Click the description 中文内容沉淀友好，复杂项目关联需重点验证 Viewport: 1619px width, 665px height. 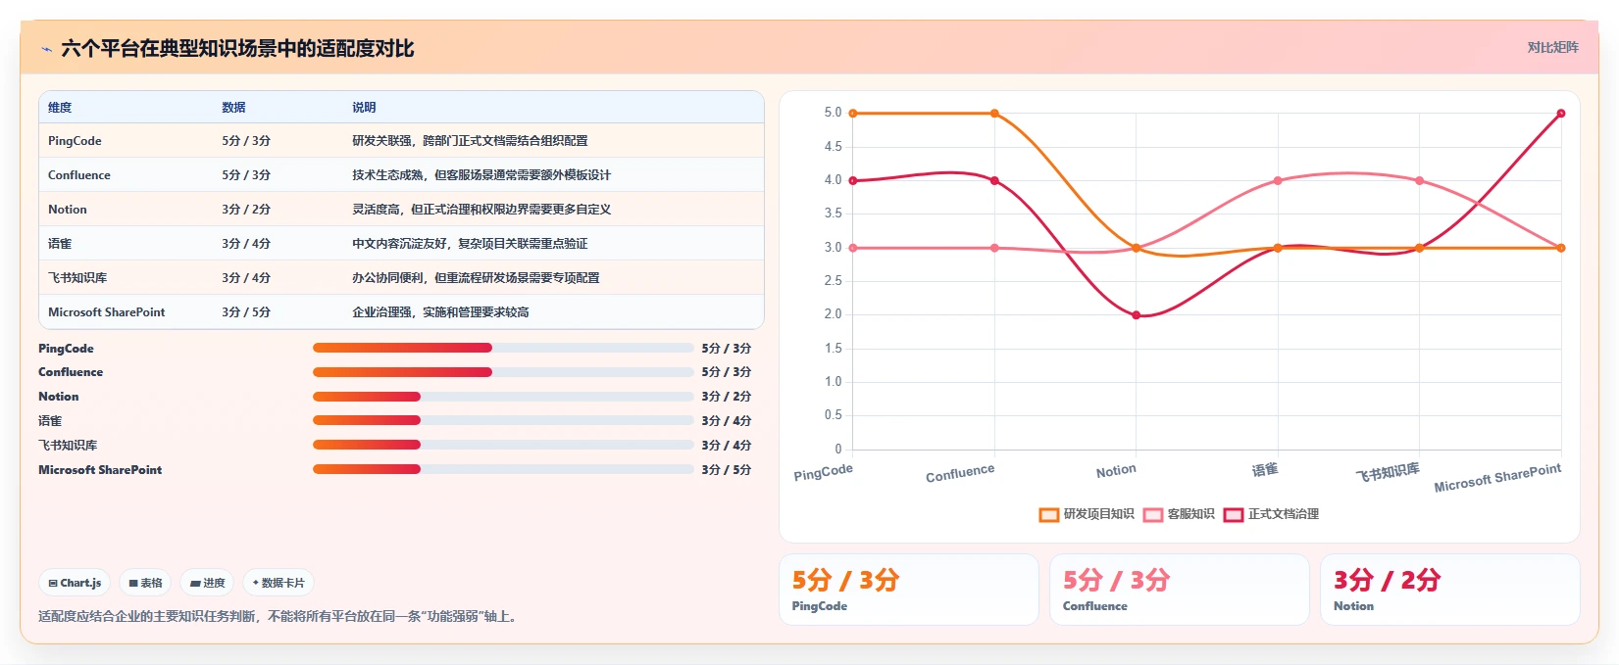pos(470,244)
